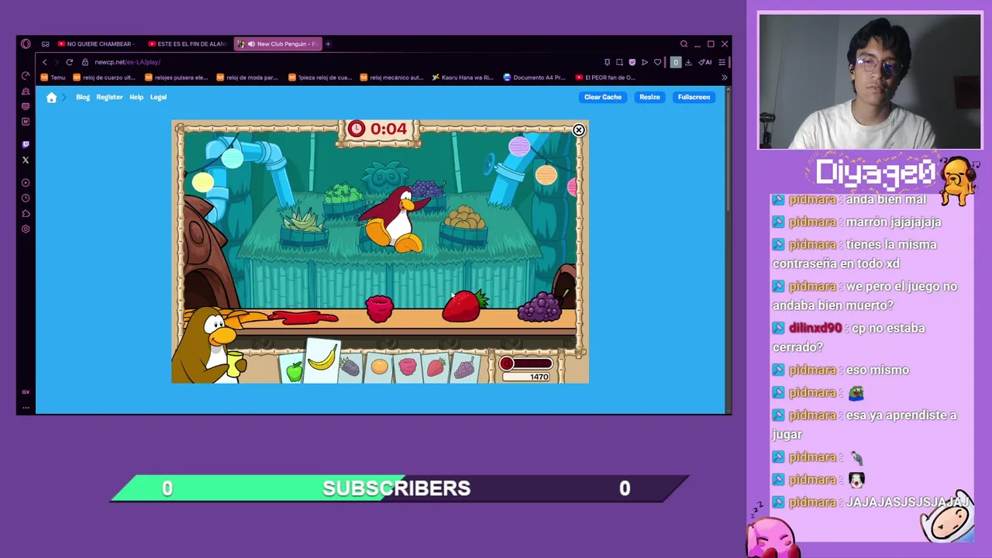This screenshot has height=558, width=992.
Task: Open the History clock sidebar icon
Action: pyautogui.click(x=26, y=198)
